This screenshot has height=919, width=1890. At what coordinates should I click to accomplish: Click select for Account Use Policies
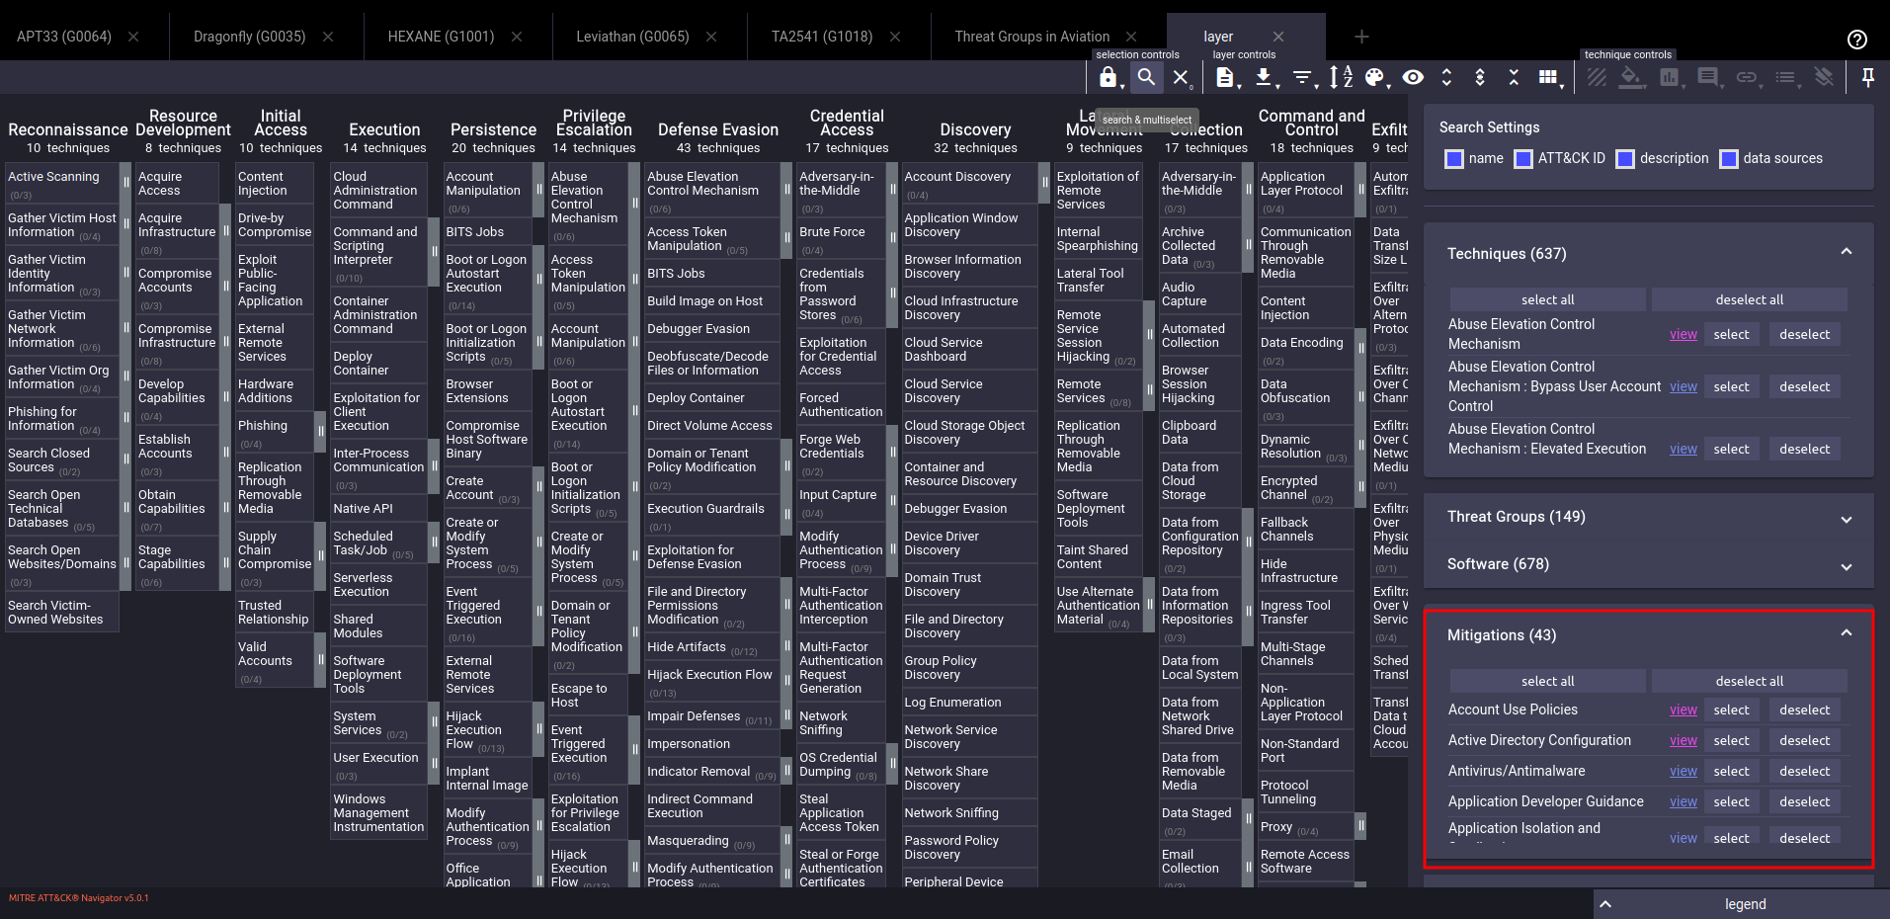(1731, 710)
